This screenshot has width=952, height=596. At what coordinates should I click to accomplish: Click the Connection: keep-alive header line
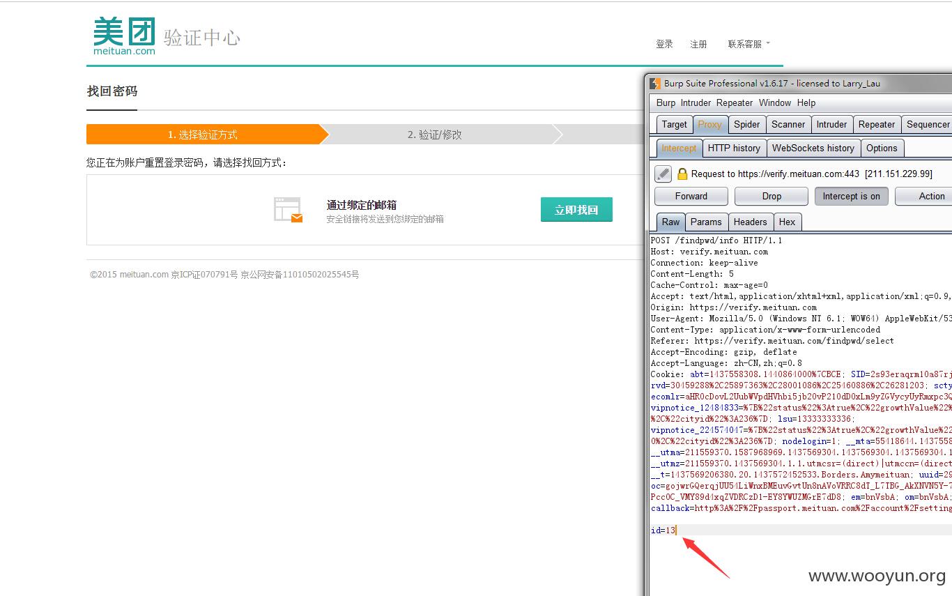[x=704, y=263]
